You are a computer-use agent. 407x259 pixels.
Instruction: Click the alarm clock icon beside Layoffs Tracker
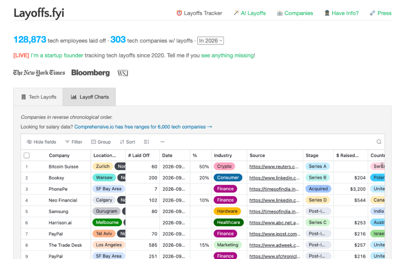(x=179, y=13)
